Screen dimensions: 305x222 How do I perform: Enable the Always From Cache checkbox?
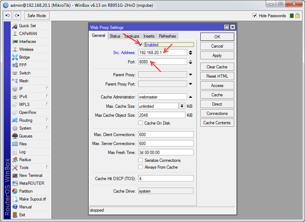click(140, 167)
